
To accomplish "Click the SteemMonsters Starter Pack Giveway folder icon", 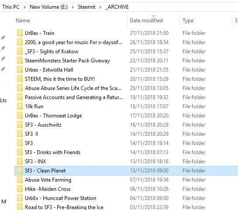I will point(20,60).
